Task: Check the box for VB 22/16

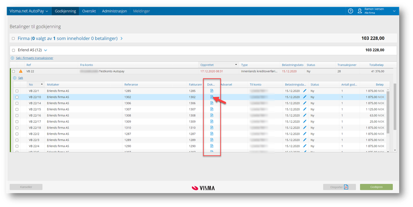Action: point(17,115)
